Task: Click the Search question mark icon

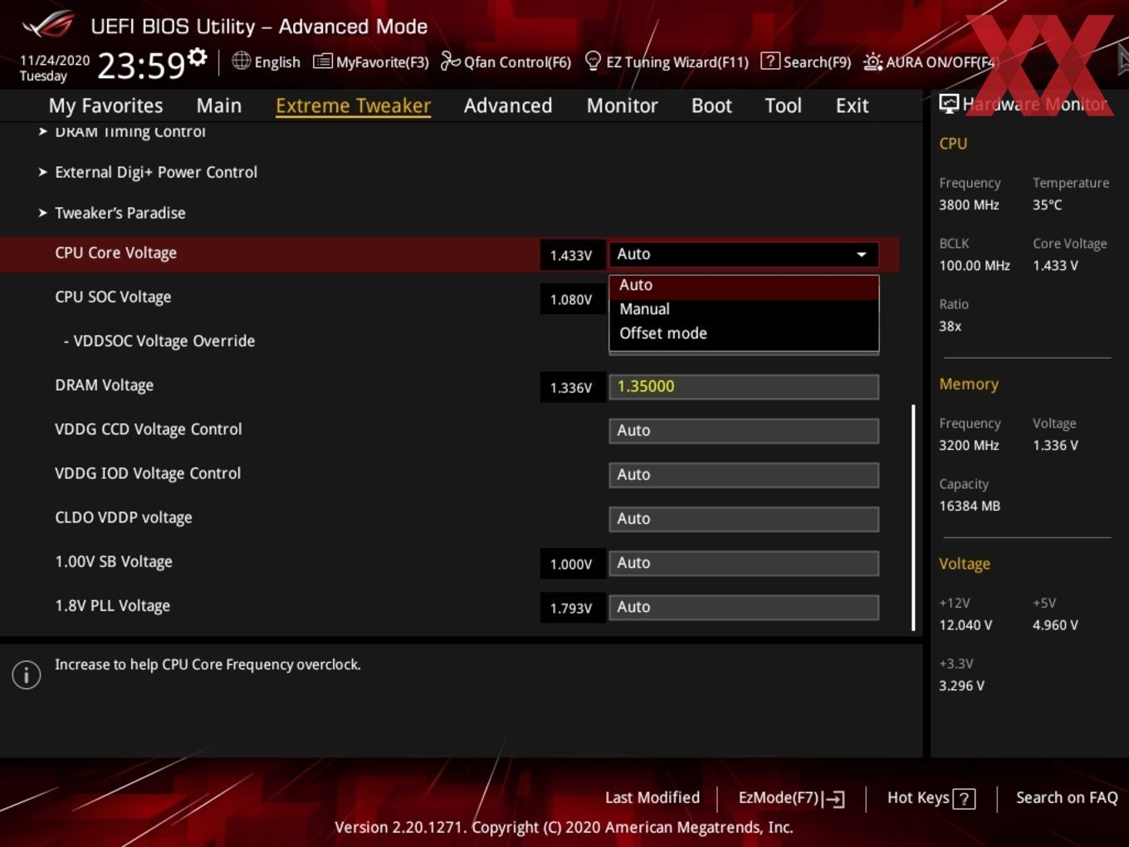Action: click(x=770, y=61)
